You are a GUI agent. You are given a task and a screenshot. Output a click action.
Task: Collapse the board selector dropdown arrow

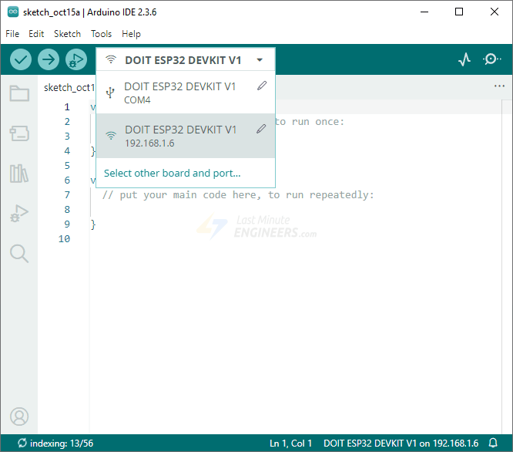260,60
